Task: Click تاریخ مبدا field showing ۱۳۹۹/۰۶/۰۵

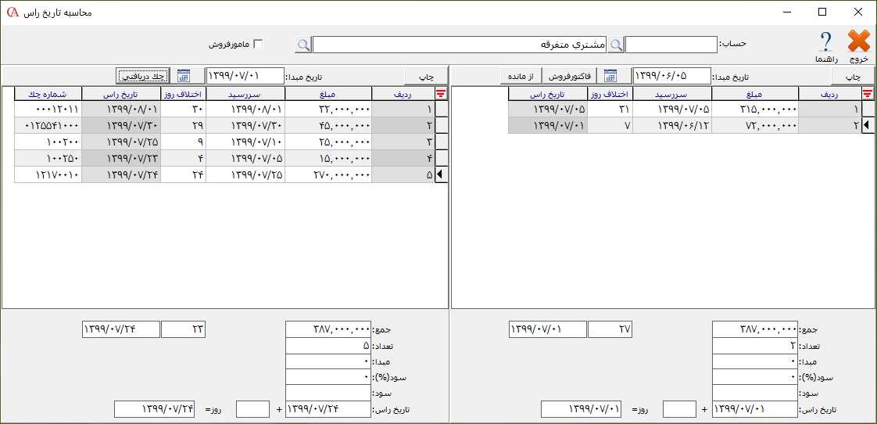Action: click(671, 76)
